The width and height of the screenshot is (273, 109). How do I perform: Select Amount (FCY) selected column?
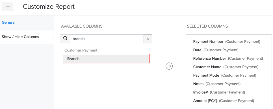[x=224, y=101]
